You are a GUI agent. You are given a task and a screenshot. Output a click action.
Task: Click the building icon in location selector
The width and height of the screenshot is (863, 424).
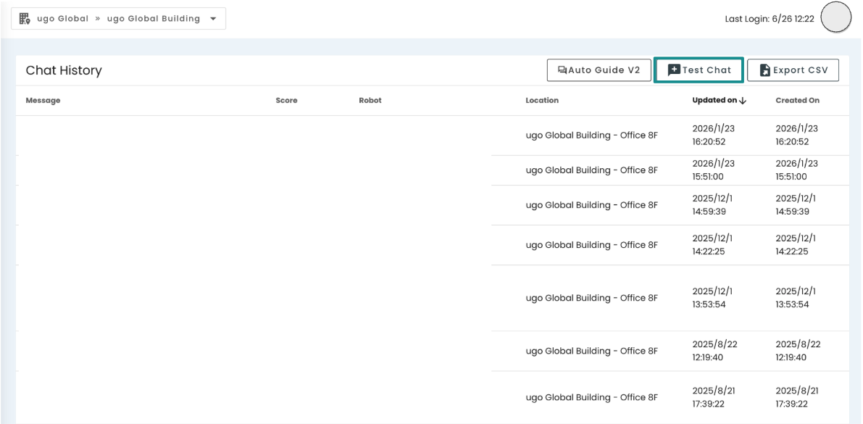(25, 18)
